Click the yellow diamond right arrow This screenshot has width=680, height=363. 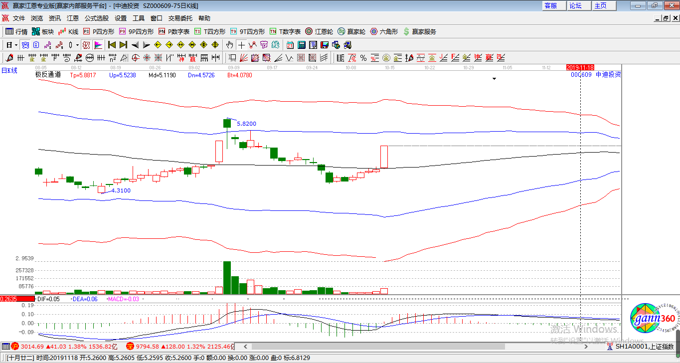click(169, 45)
